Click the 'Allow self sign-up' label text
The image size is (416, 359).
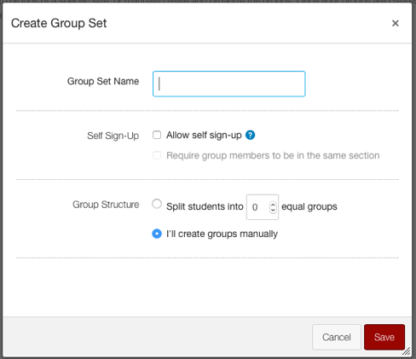click(204, 135)
